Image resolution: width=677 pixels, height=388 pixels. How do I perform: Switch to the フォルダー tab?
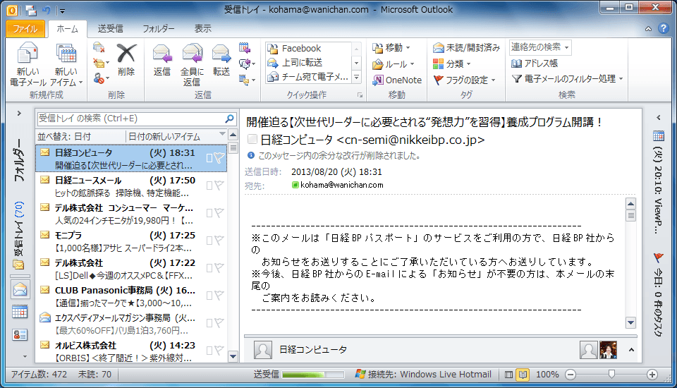[159, 28]
